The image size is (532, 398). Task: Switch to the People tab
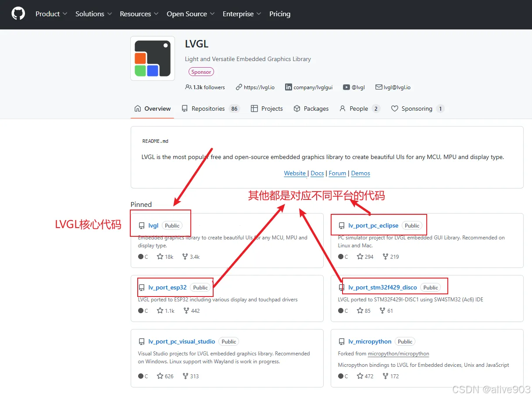pyautogui.click(x=360, y=109)
